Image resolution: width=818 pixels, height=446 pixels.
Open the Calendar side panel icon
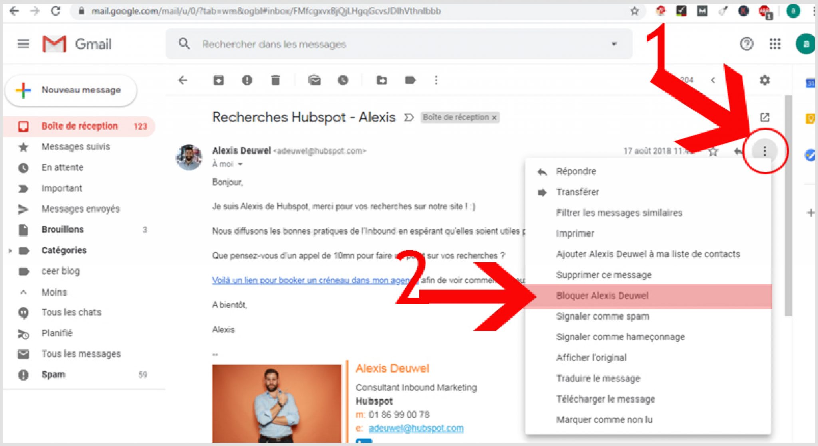(x=810, y=83)
